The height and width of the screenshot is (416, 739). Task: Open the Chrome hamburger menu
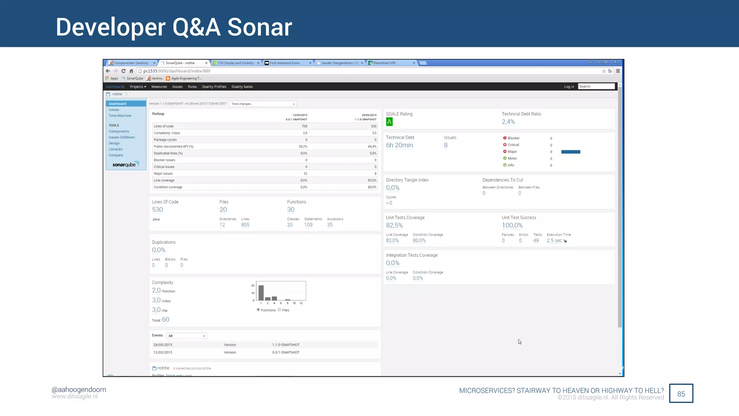(618, 71)
